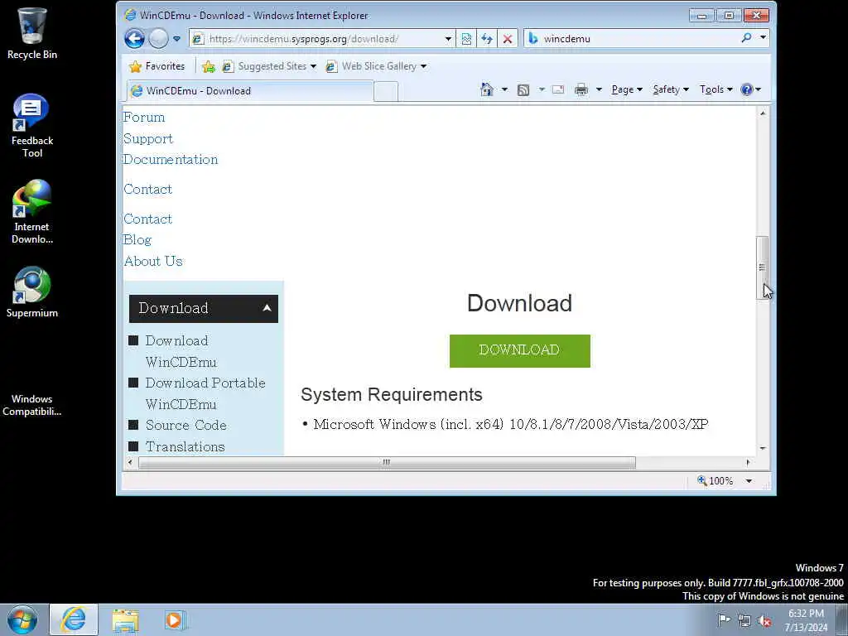Click the horizontal scrollbar thumb

pos(387,462)
